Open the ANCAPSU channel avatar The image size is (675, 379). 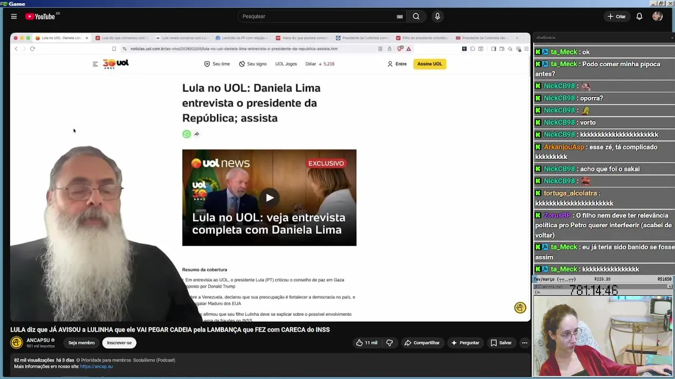point(16,343)
